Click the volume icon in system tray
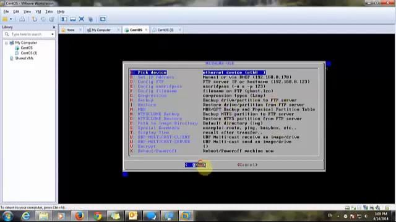Viewport: 396px width, 222px height. 366,216
